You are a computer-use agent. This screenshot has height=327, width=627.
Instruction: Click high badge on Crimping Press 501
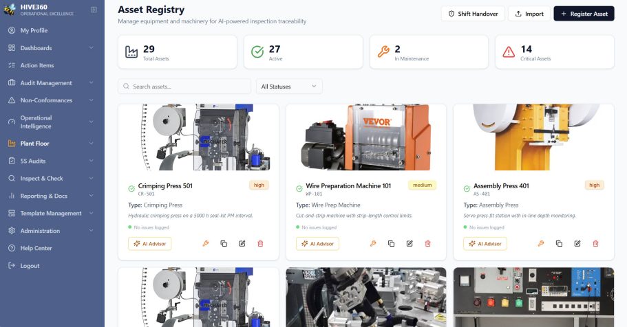coord(259,185)
